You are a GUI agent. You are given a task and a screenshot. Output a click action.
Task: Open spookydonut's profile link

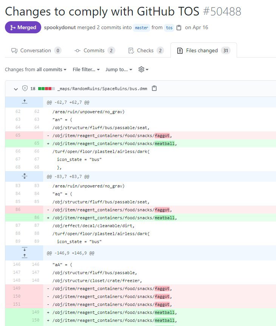pos(60,27)
